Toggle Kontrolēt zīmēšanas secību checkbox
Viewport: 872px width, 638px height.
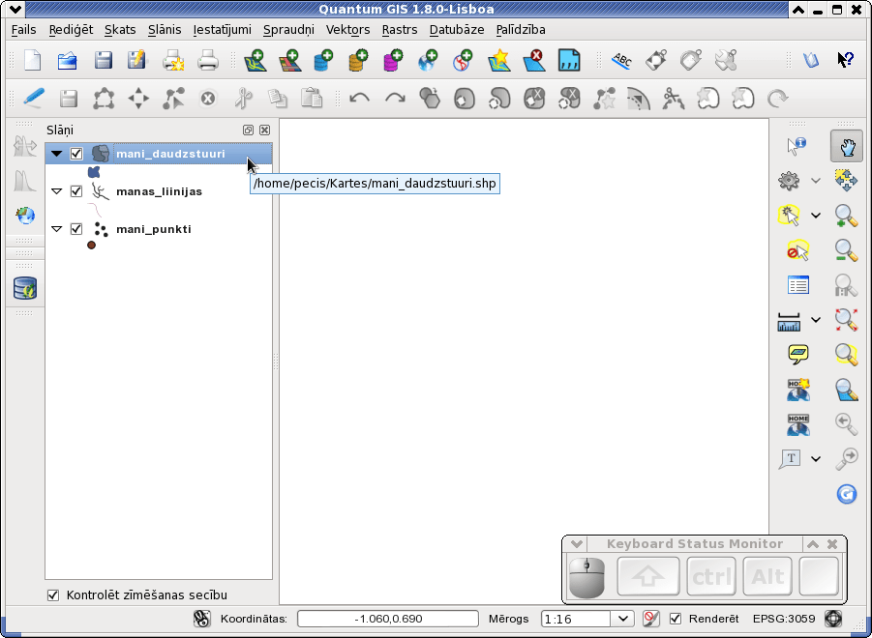(53, 595)
